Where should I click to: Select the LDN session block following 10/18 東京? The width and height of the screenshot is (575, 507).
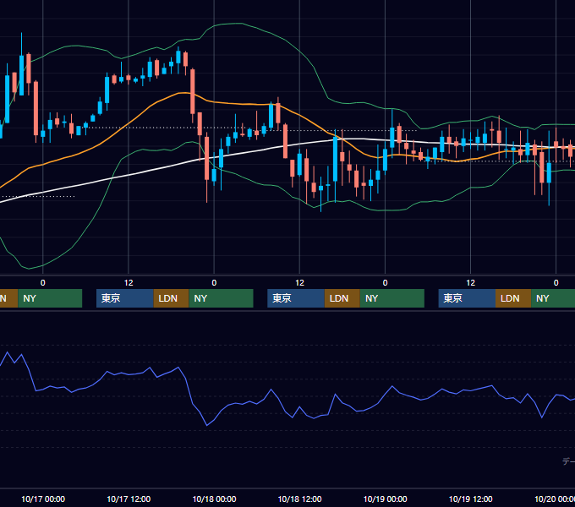342,298
